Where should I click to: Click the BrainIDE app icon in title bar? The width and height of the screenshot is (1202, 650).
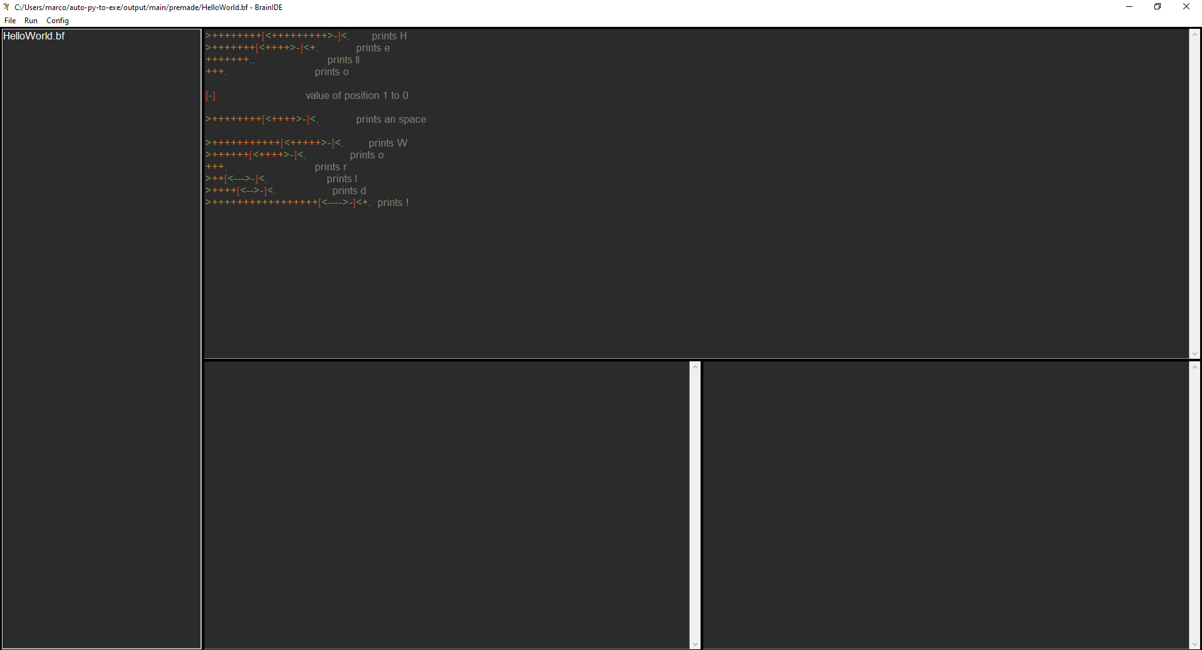[6, 7]
